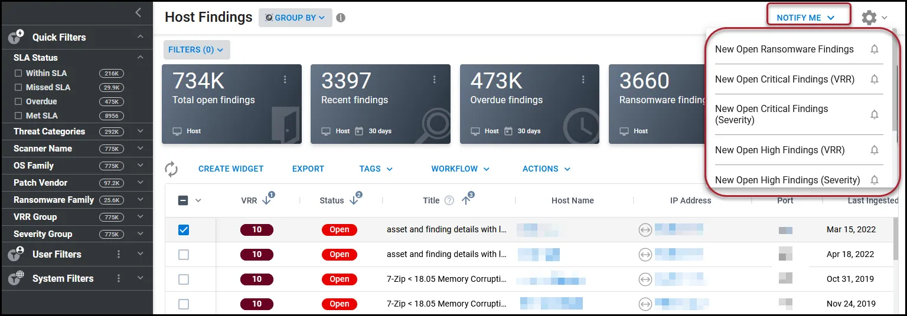Check the Overdue SLA filter
Image resolution: width=907 pixels, height=316 pixels.
(x=18, y=101)
